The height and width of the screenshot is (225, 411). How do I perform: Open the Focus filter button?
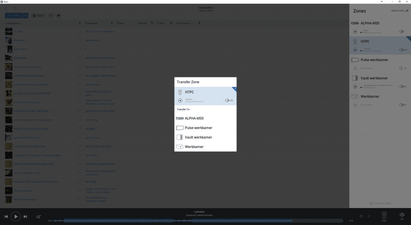click(x=38, y=16)
